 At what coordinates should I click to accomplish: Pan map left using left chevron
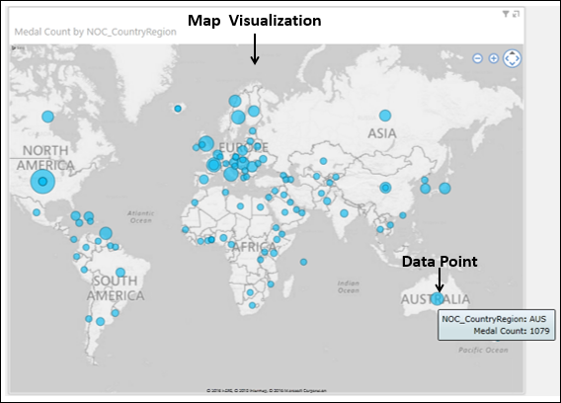click(x=507, y=58)
